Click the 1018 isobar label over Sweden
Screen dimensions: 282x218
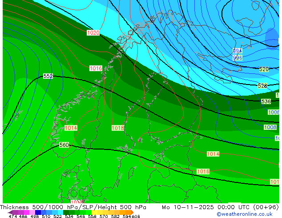[118, 128]
